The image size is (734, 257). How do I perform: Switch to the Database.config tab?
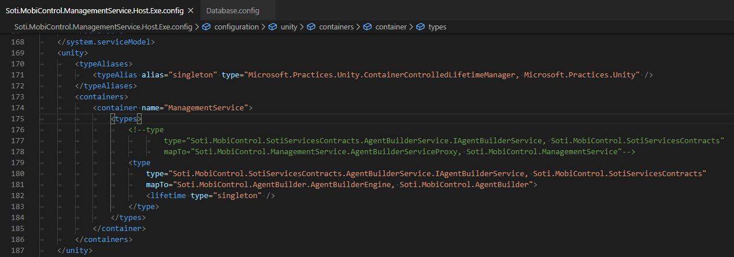(233, 11)
